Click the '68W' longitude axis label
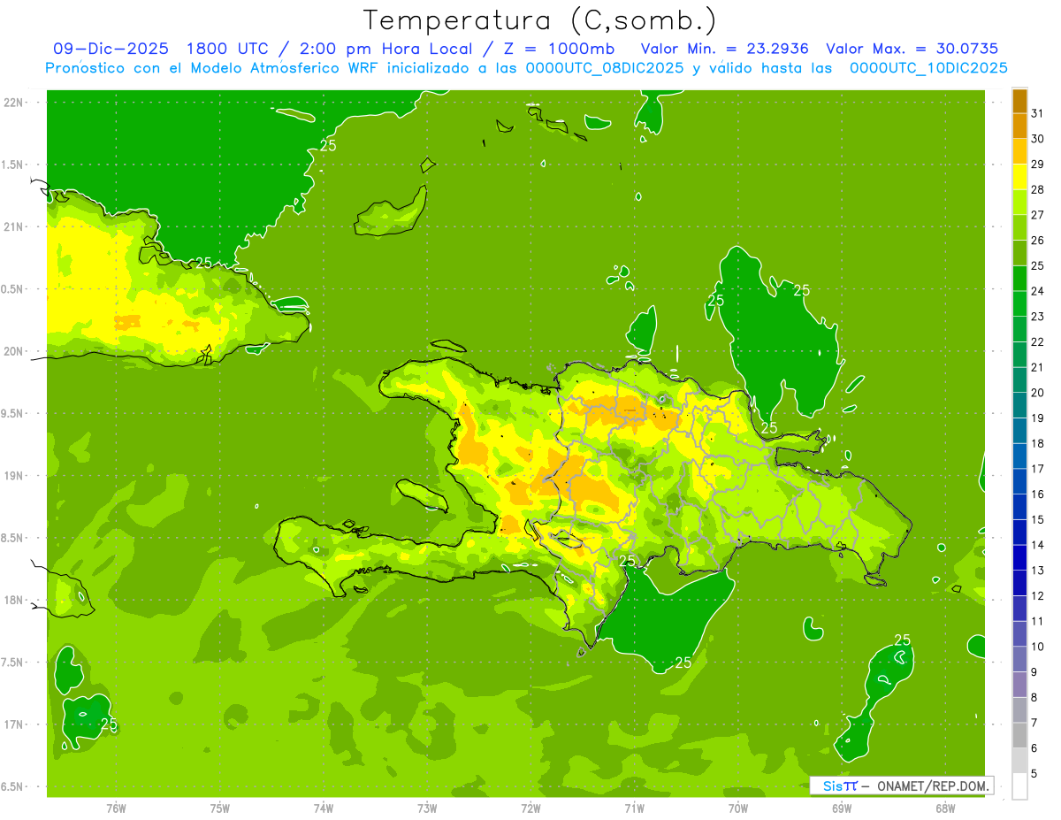 [x=945, y=808]
